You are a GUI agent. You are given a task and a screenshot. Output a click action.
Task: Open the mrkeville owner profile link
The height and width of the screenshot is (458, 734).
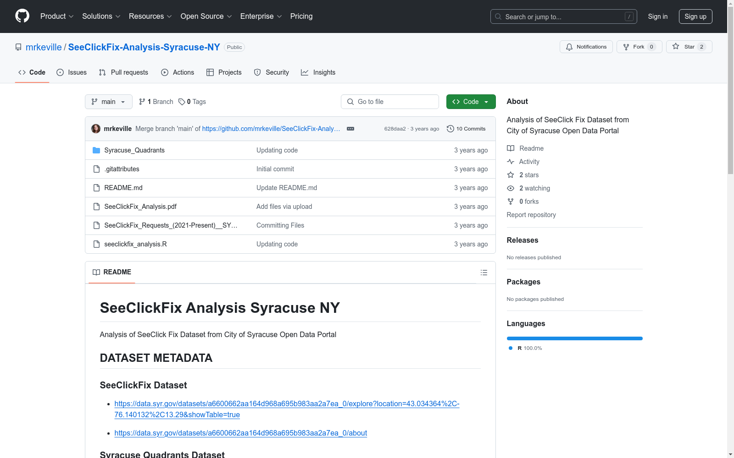(44, 47)
